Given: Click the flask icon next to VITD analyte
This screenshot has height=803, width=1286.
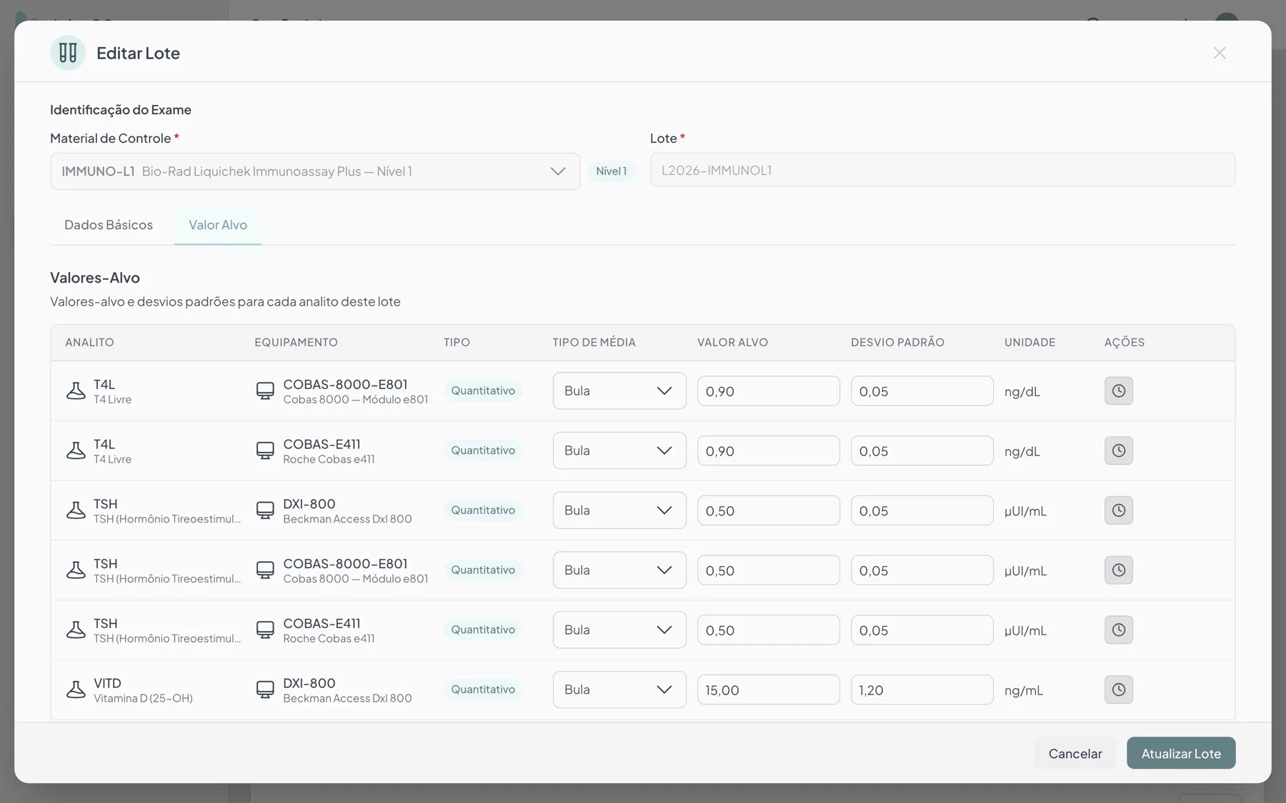Looking at the screenshot, I should [76, 690].
